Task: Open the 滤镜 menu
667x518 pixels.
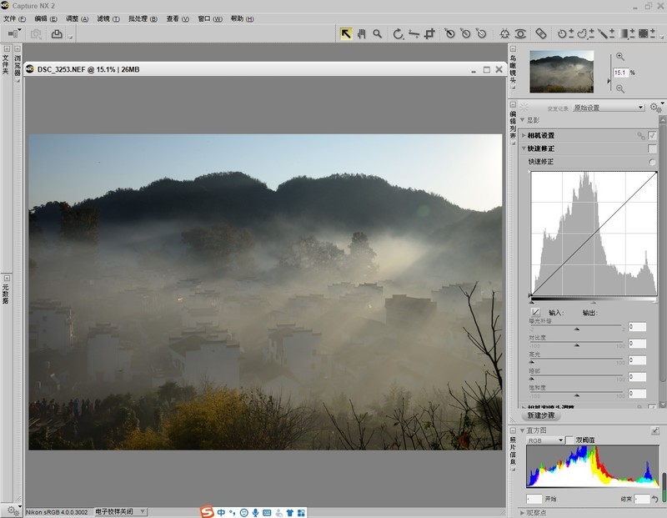Action: point(108,18)
